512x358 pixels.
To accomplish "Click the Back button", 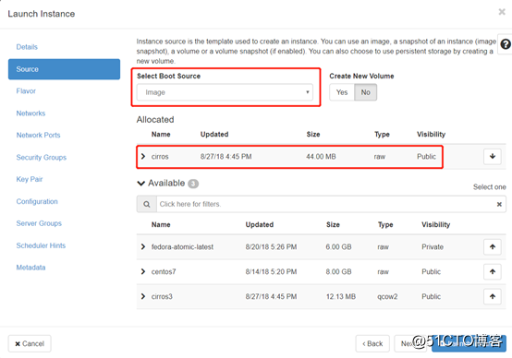I will tap(372, 343).
